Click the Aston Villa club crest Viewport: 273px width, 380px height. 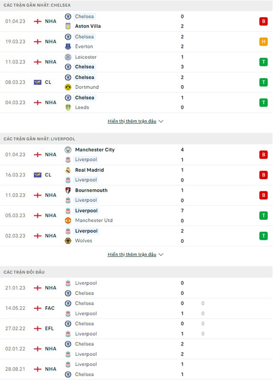[x=68, y=26]
